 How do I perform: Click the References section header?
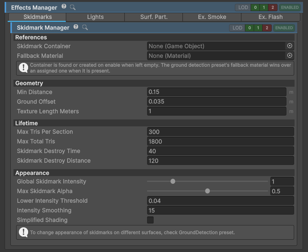tap(154, 37)
